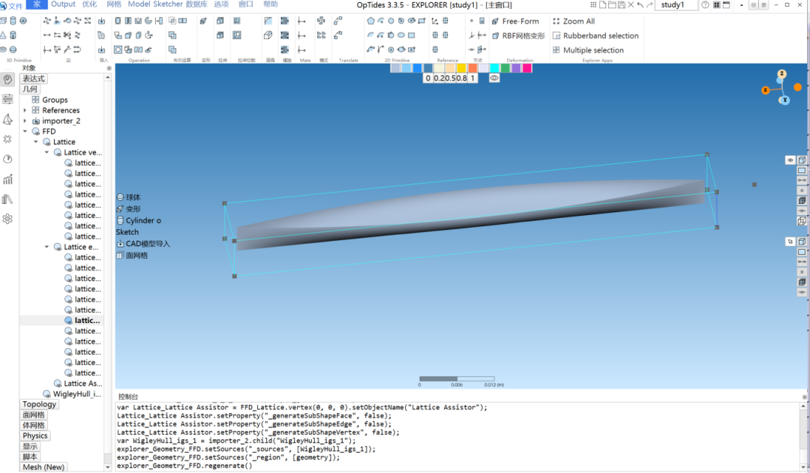Click the Free-Form deformation tool
810x473 pixels.
515,21
